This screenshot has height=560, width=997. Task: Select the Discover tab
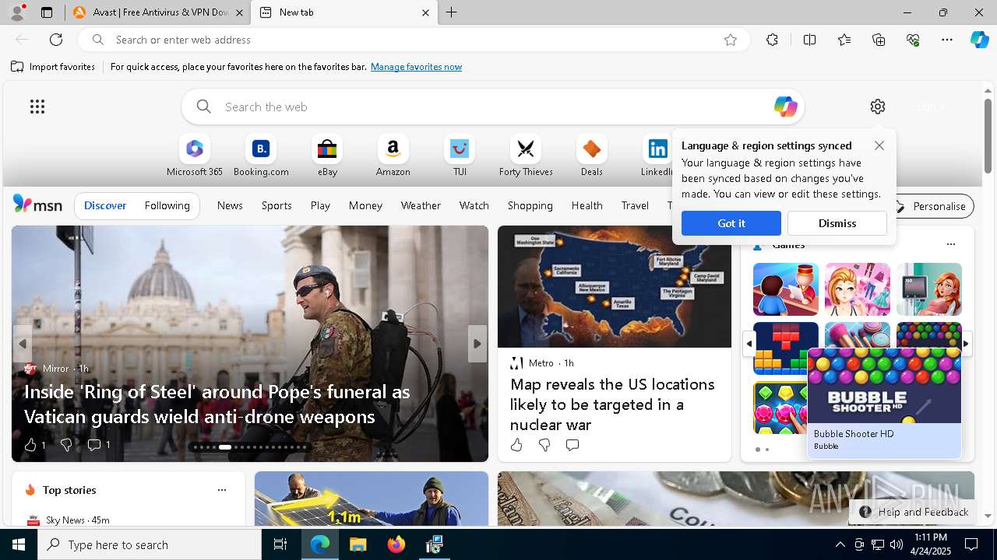[105, 205]
